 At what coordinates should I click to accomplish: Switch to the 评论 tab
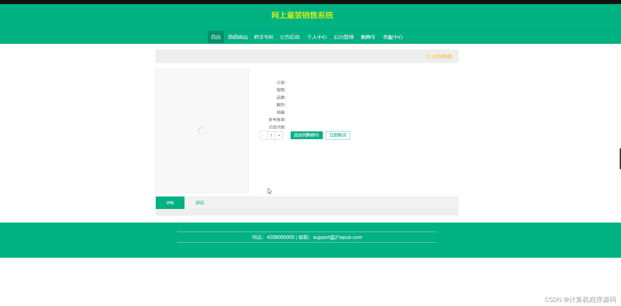199,203
